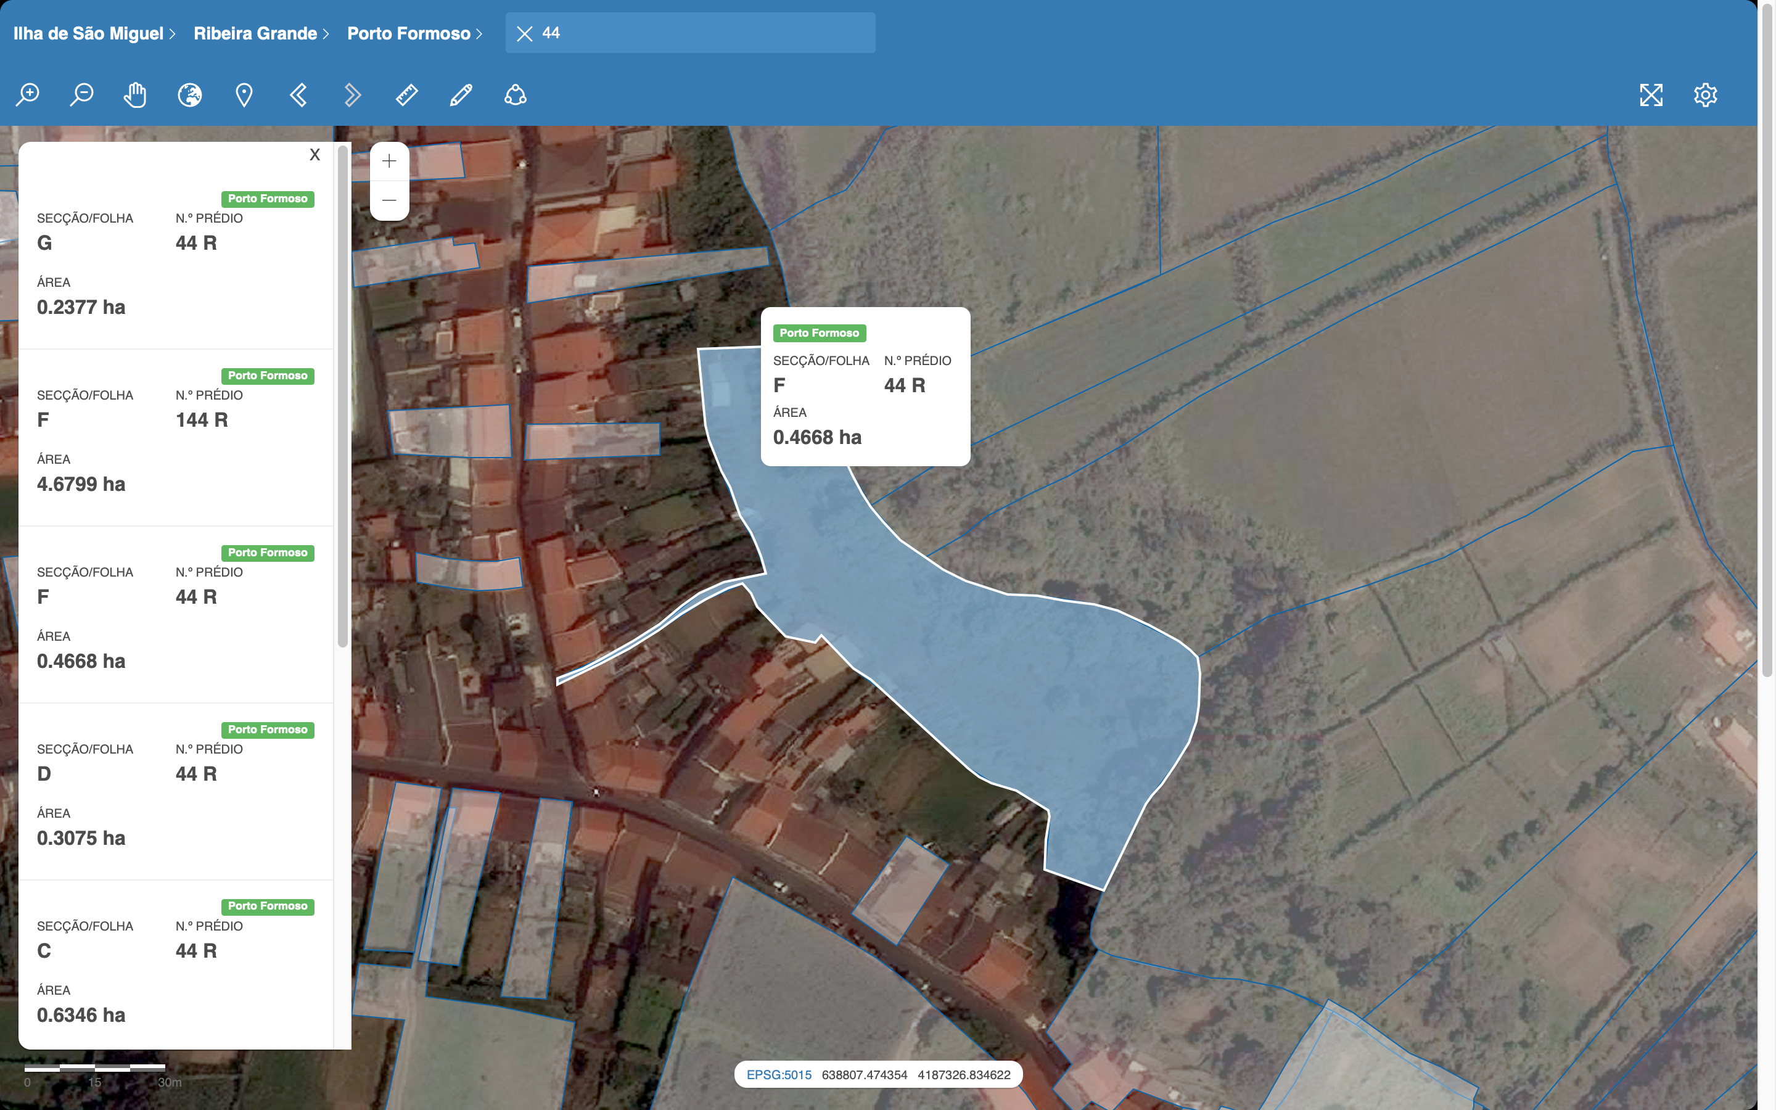The width and height of the screenshot is (1776, 1110).
Task: Expand Porto Formoso breadcrumb
Action: coord(414,33)
